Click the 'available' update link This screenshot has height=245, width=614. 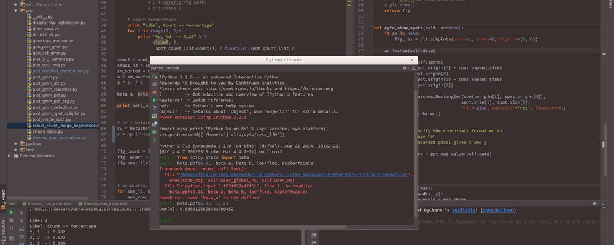pyautogui.click(x=464, y=210)
